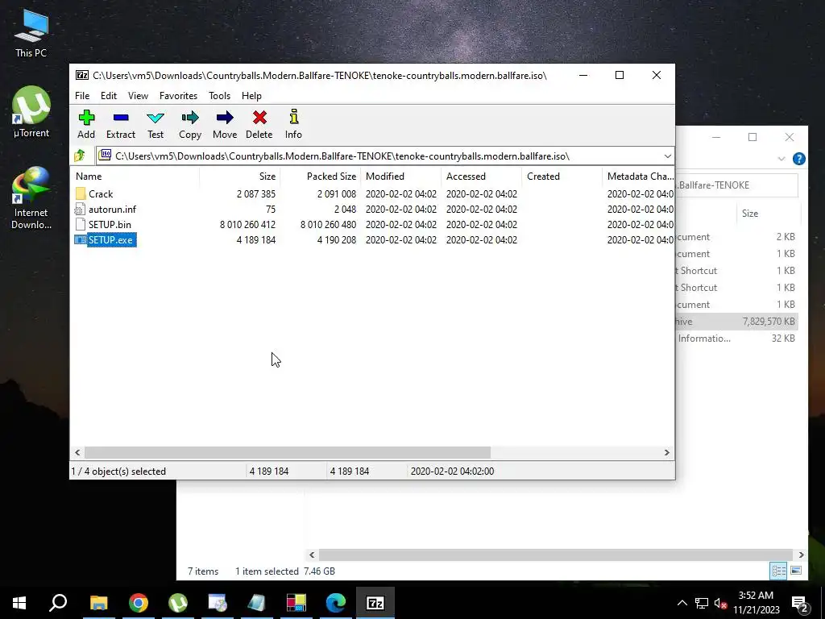Open the notification center icon
Screen dimensions: 825x619
tap(799, 603)
